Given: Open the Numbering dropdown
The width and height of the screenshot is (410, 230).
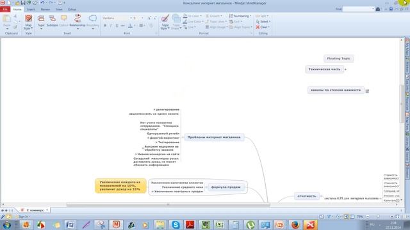Looking at the screenshot, I should pos(240,16).
